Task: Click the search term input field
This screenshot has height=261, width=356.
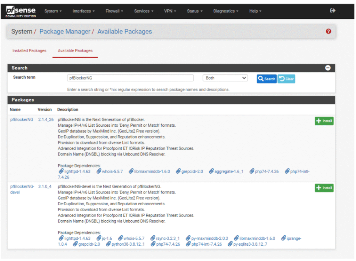Action: coord(130,78)
